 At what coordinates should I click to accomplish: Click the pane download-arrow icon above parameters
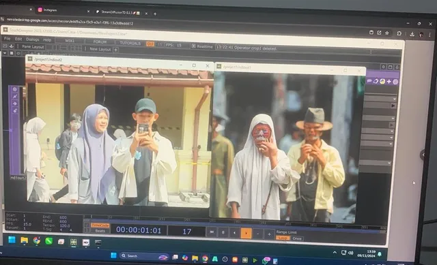[397, 67]
